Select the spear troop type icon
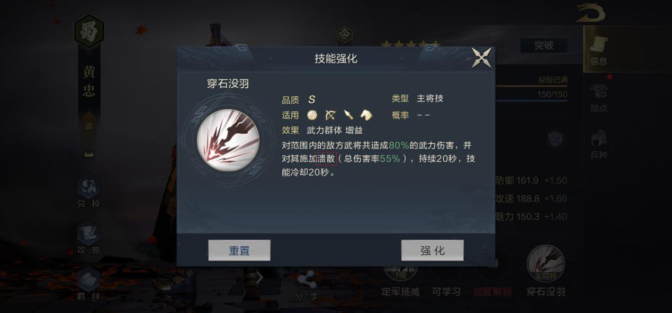 348,115
